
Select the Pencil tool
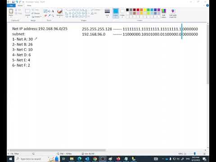[x=45, y=11]
